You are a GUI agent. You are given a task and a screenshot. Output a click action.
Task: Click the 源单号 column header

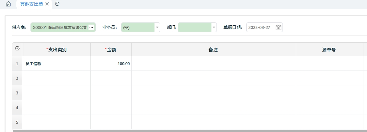tap(330, 50)
